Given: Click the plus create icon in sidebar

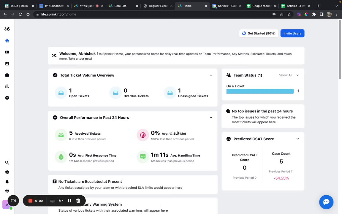Looking at the screenshot, I should point(7,98).
